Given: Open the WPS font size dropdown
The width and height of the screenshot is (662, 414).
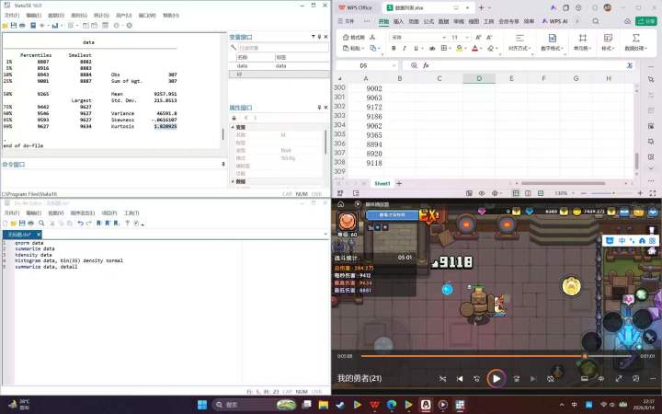Looking at the screenshot, I should pos(467,37).
